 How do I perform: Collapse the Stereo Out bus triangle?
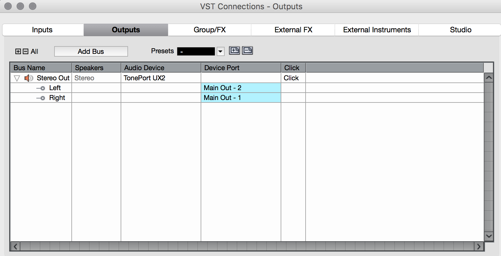[x=17, y=78]
